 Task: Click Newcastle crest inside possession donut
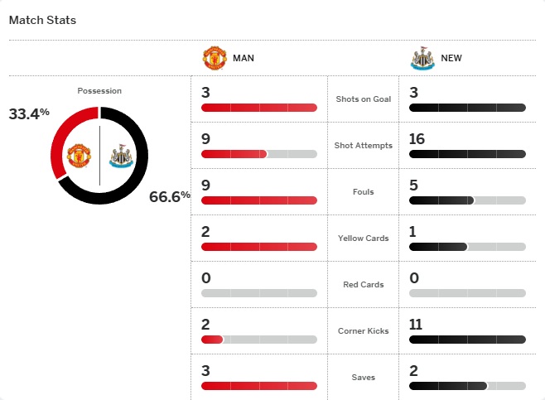pyautogui.click(x=121, y=156)
